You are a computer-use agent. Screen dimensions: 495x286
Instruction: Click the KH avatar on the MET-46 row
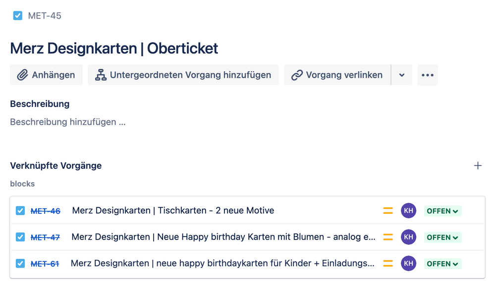click(x=408, y=210)
